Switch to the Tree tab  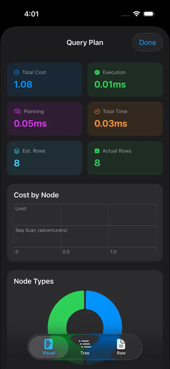coord(85,347)
